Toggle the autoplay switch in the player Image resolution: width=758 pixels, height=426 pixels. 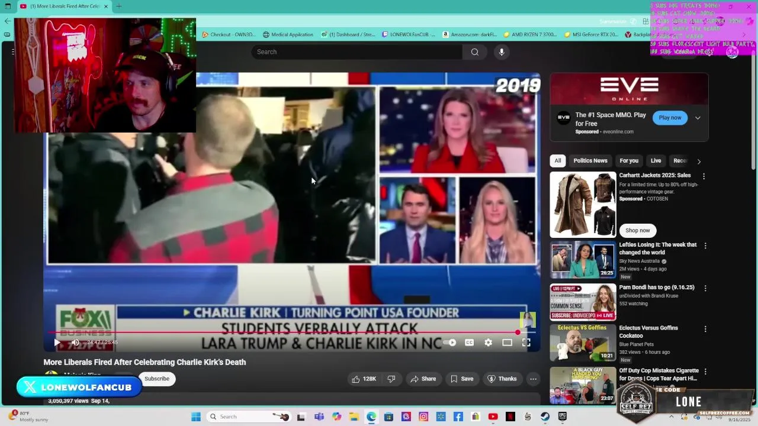tap(450, 342)
